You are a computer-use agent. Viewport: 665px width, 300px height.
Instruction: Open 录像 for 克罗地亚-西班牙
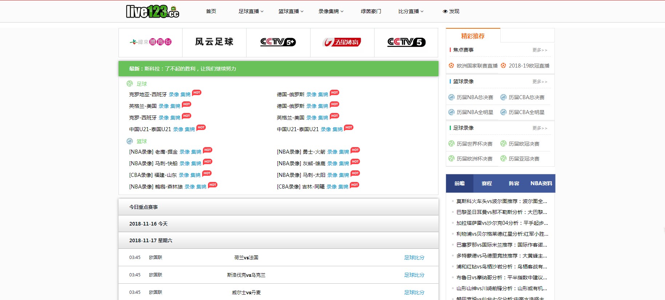point(174,94)
